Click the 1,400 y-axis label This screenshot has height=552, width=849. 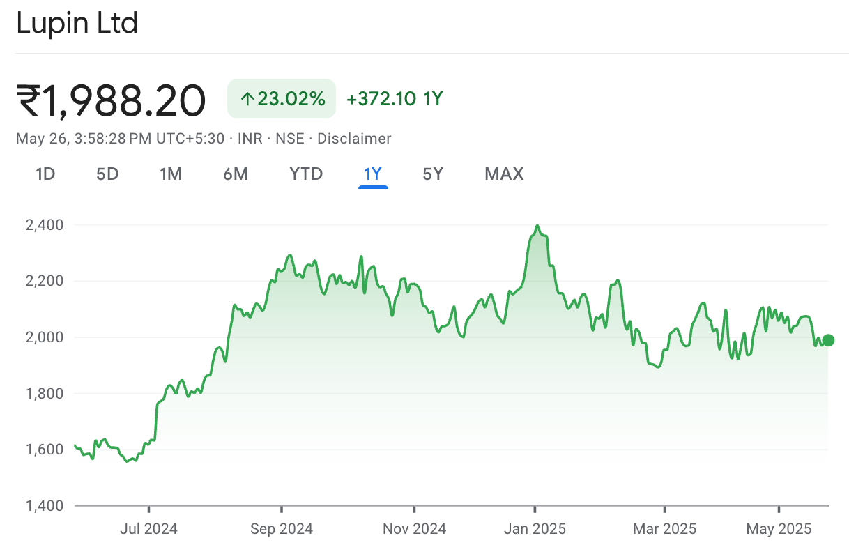pos(44,505)
